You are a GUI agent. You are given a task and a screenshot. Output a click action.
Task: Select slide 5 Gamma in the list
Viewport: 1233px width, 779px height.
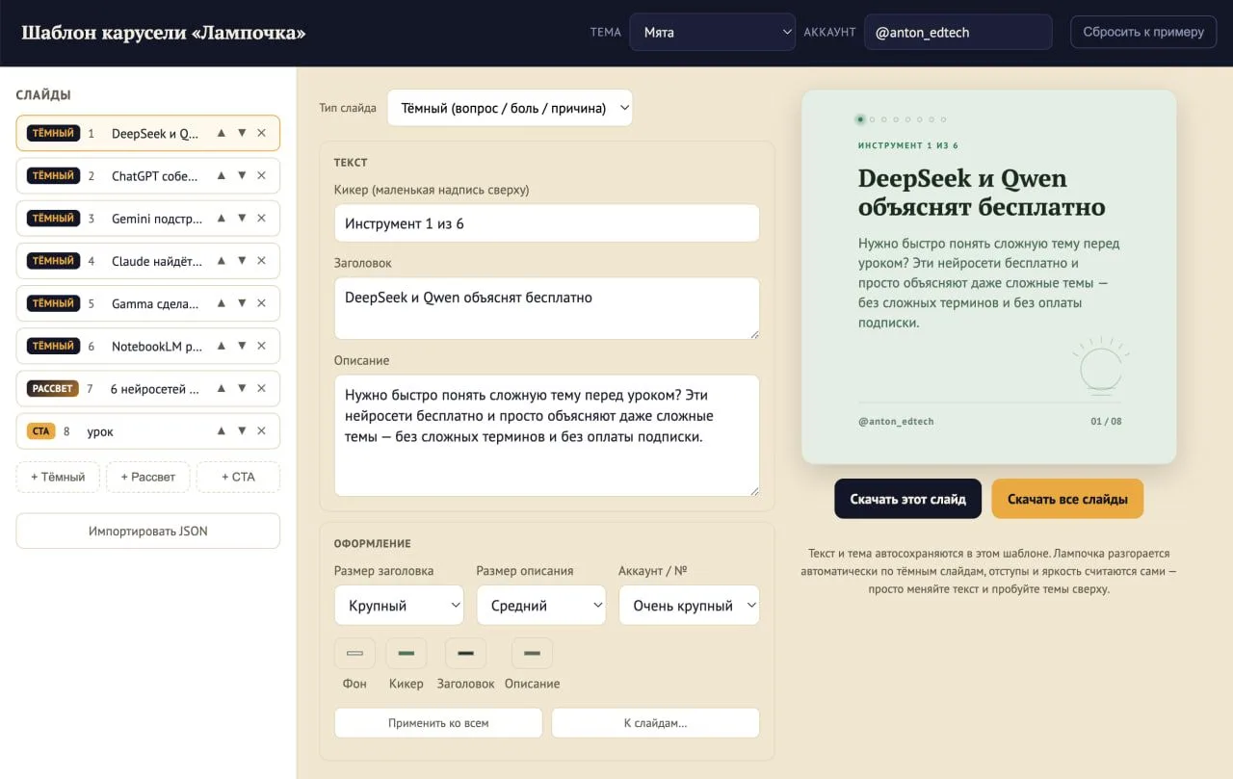point(147,303)
